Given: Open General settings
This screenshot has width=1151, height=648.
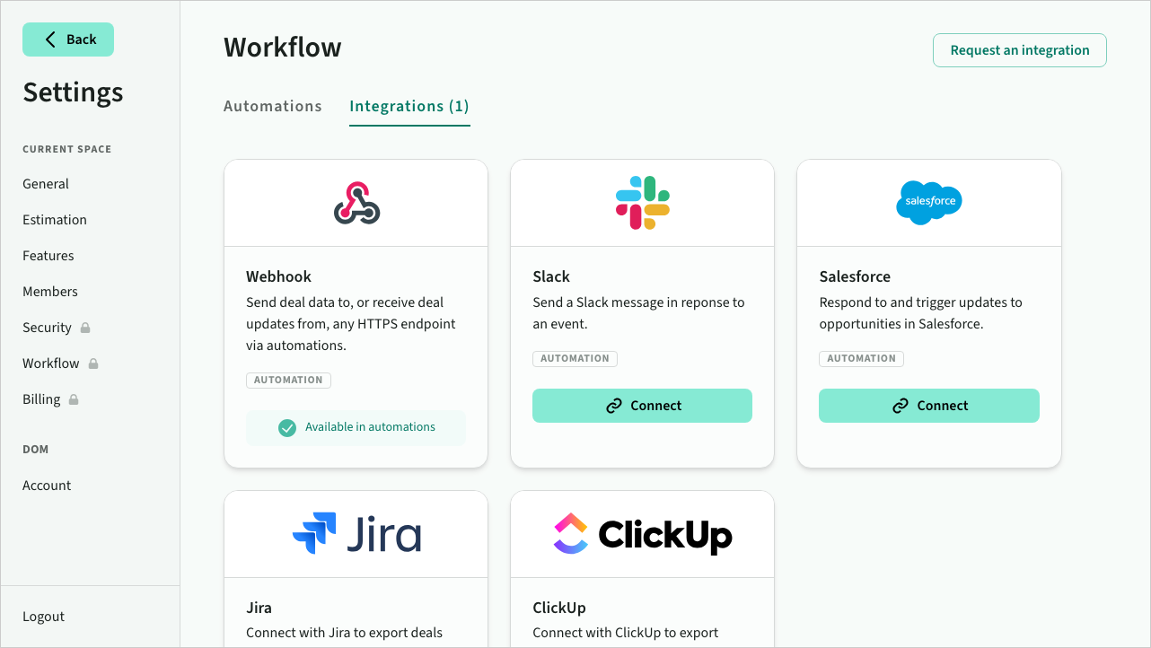Looking at the screenshot, I should coord(46,184).
